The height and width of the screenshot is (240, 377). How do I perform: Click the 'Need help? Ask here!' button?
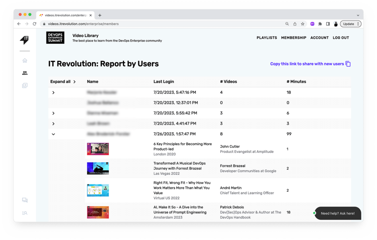[337, 213]
